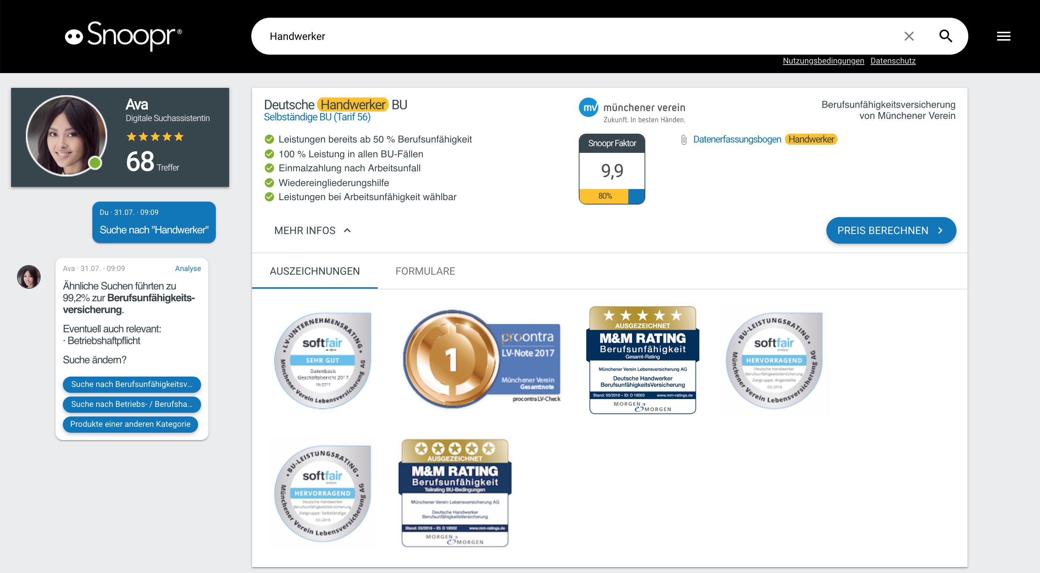Click arrow icon in PREIS BERECHNEN button
Image resolution: width=1040 pixels, height=573 pixels.
pyautogui.click(x=940, y=230)
